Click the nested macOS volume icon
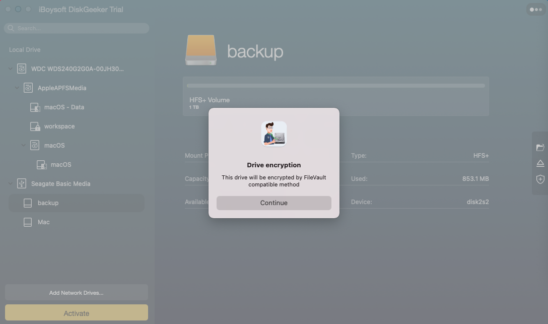 click(42, 165)
